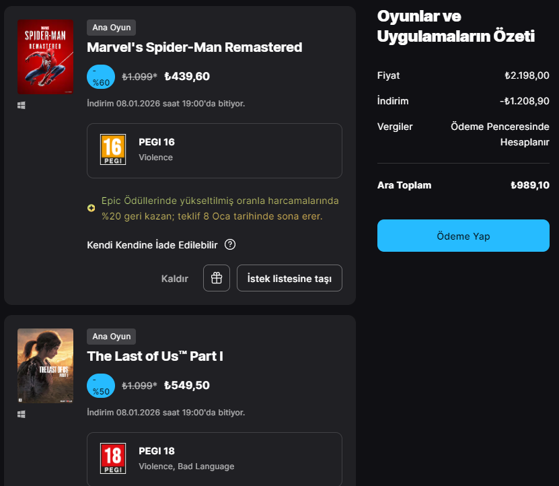Viewport: 559px width, 486px height.
Task: Click Kendi Kendine İade Edilebilir text
Action: tap(152, 245)
